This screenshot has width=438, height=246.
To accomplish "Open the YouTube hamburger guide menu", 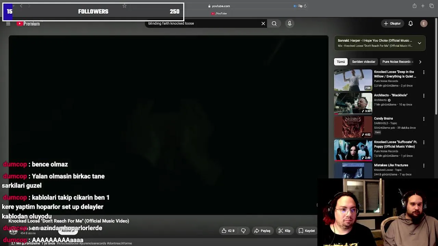I will [8, 24].
